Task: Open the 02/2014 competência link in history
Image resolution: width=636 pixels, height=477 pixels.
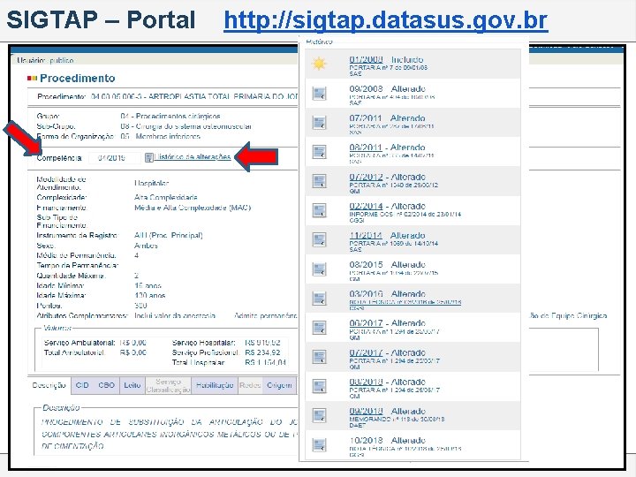Action: pyautogui.click(x=366, y=206)
